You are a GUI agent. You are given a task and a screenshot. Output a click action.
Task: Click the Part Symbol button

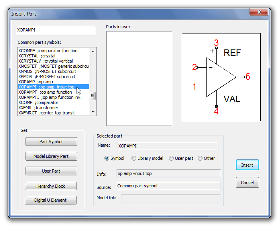(x=51, y=141)
